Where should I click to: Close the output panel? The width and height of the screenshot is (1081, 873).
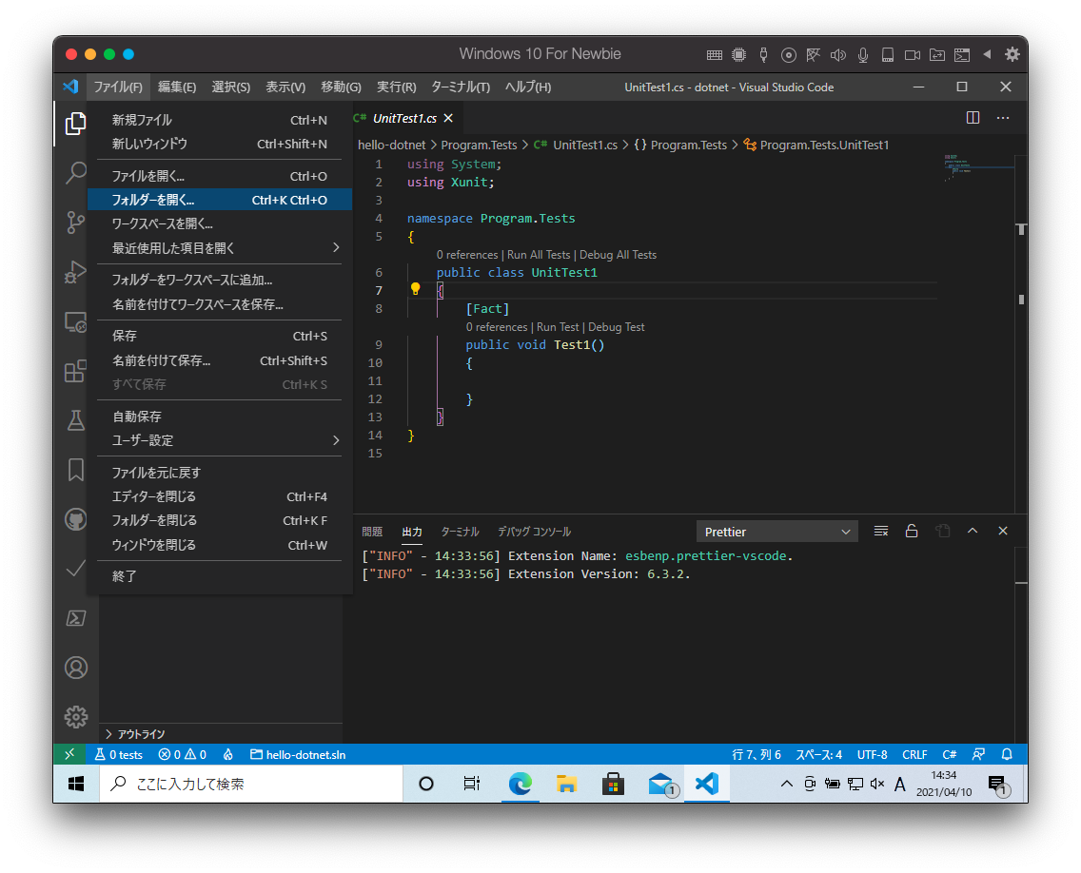click(x=1002, y=532)
